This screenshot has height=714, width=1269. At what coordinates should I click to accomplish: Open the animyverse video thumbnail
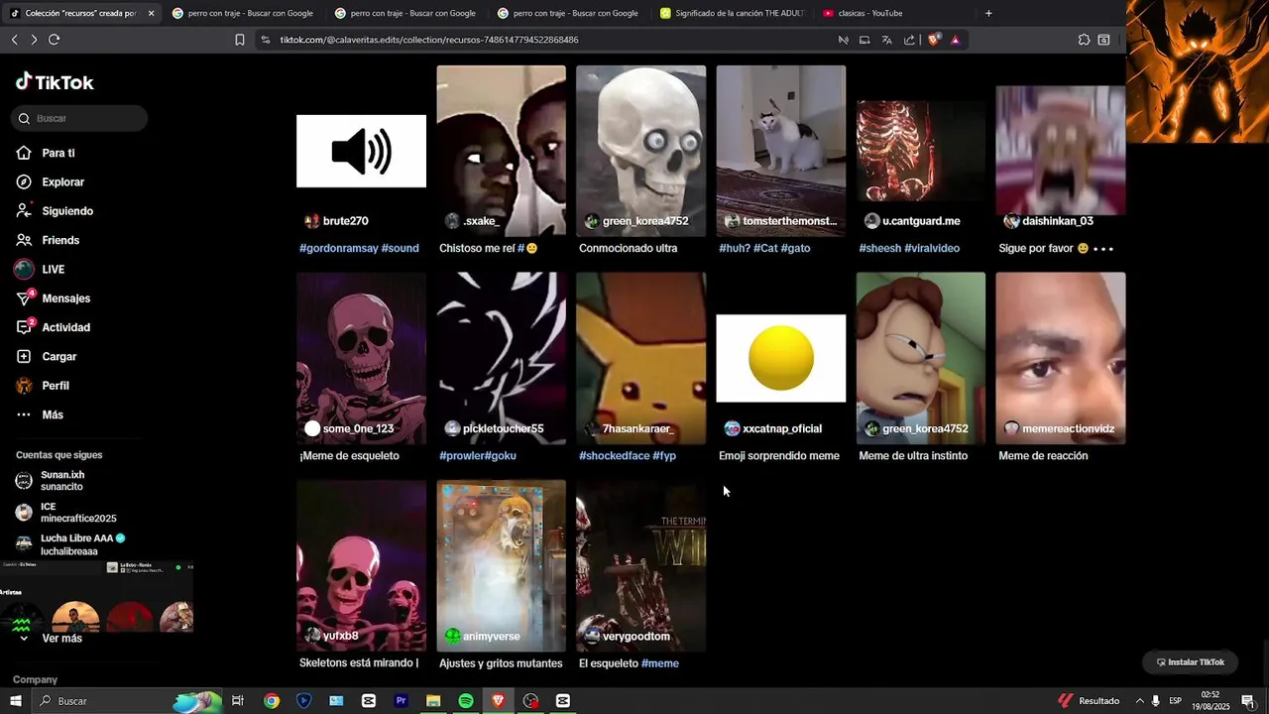click(x=501, y=565)
